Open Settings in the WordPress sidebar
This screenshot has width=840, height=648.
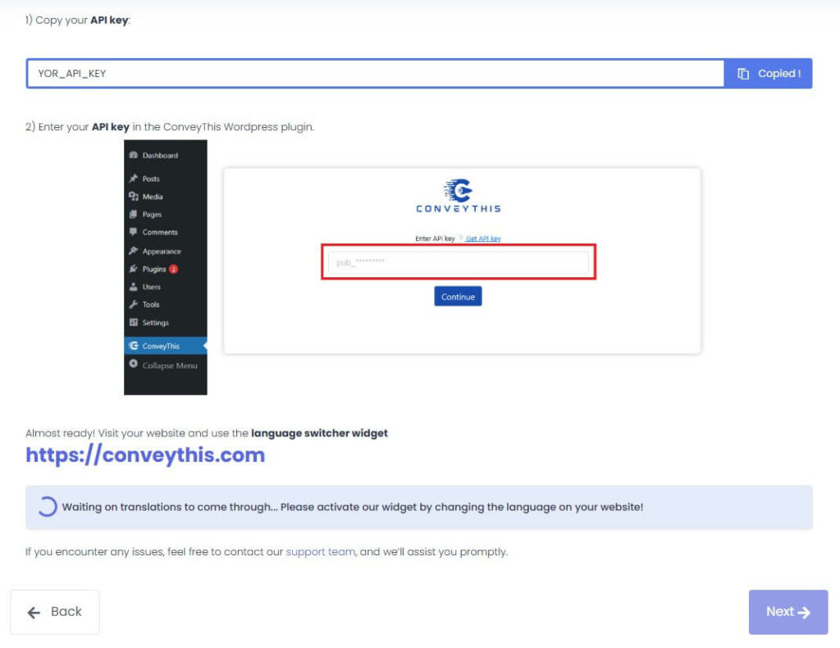tap(155, 323)
